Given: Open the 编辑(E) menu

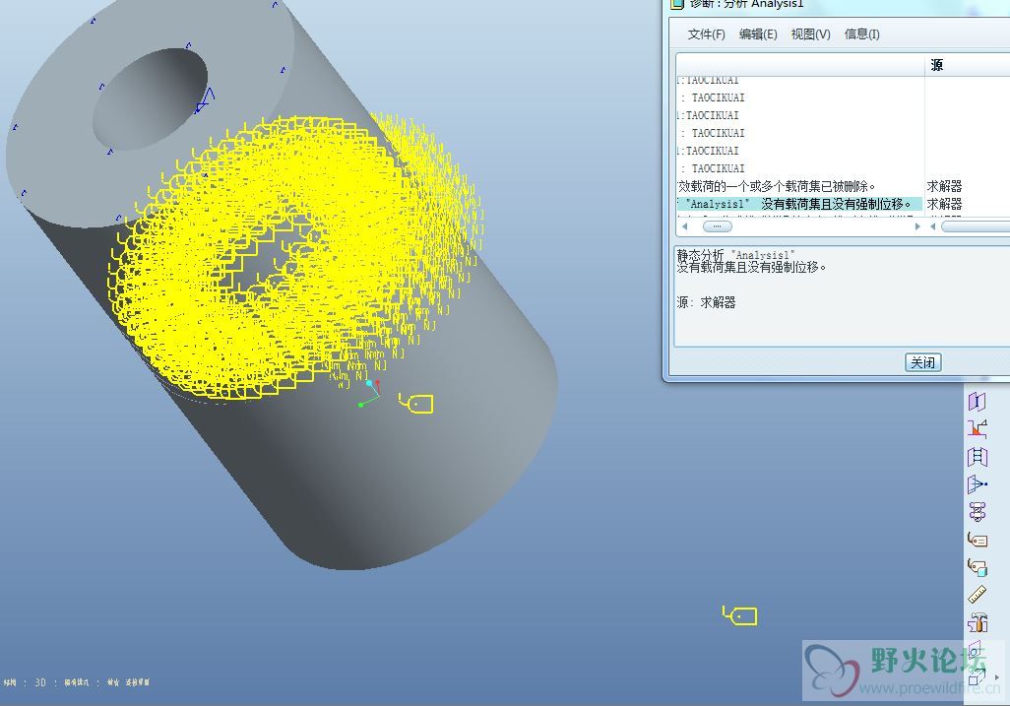Looking at the screenshot, I should 758,34.
